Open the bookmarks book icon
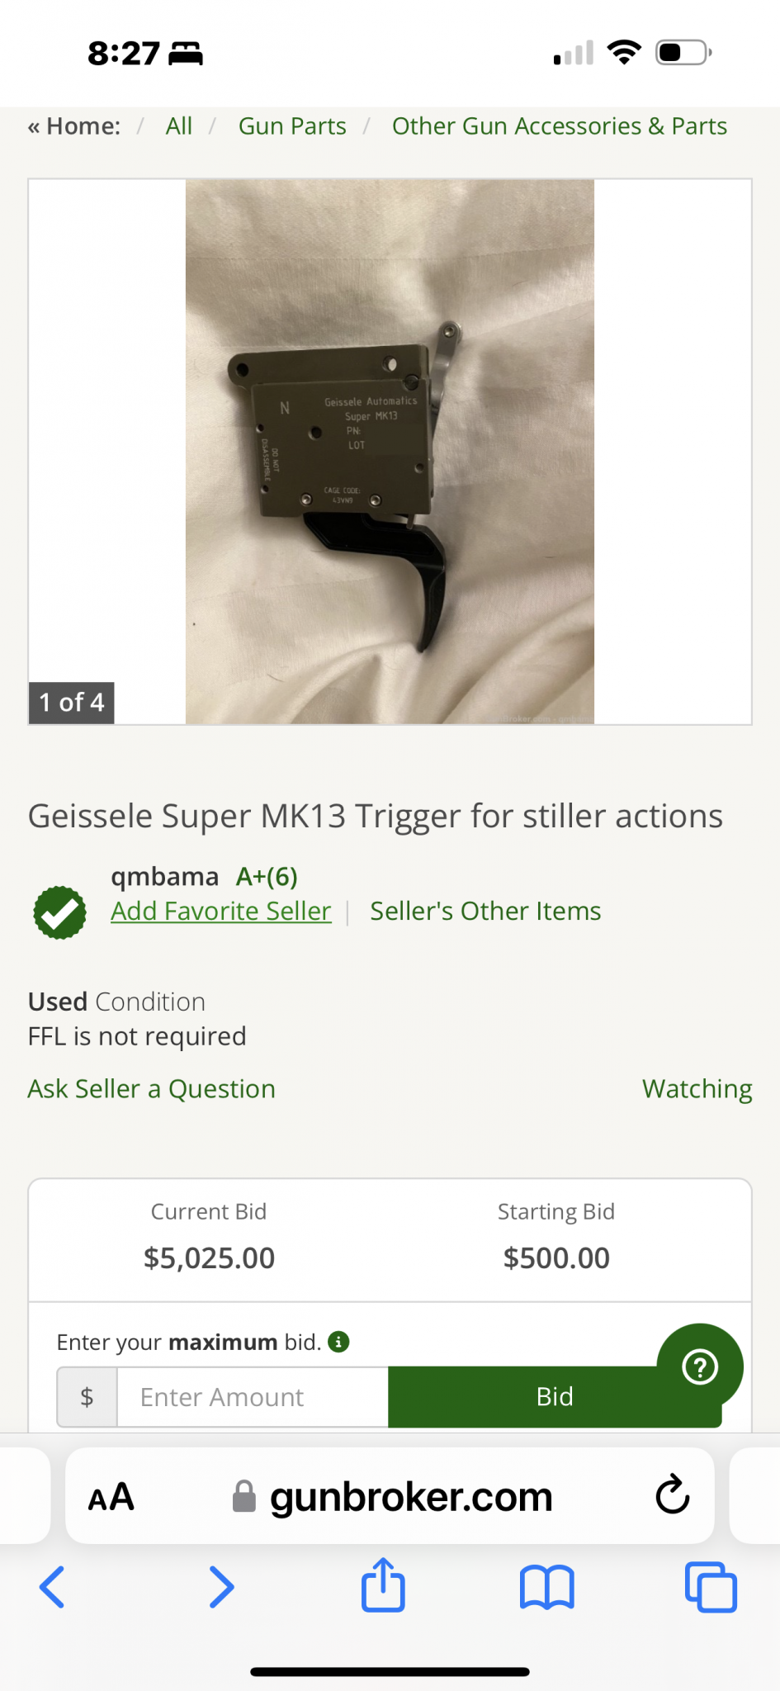The height and width of the screenshot is (1691, 780). [546, 1587]
